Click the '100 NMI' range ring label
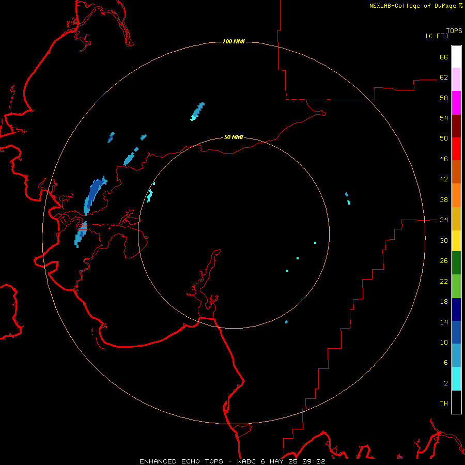465x465 pixels. coord(234,41)
